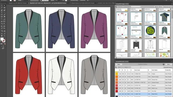Select the Type tool

coord(2,12)
